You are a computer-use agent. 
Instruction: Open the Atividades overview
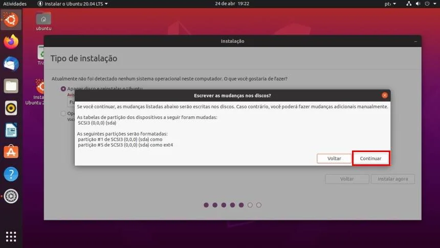pyautogui.click(x=15, y=4)
